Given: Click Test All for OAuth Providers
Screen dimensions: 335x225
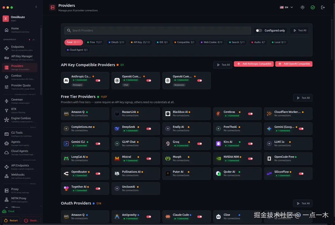Looking at the screenshot, I should [x=303, y=203].
